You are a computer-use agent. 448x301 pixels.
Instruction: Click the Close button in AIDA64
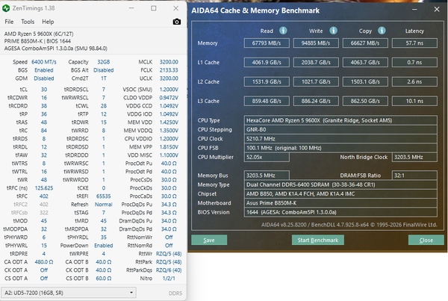click(426, 240)
